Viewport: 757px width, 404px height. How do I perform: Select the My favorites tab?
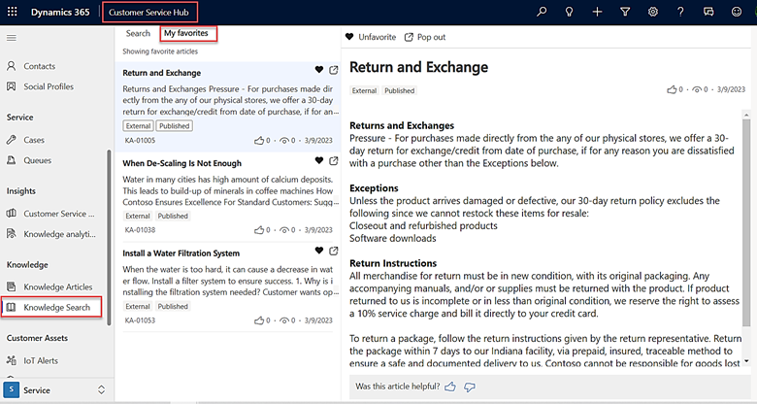(188, 33)
